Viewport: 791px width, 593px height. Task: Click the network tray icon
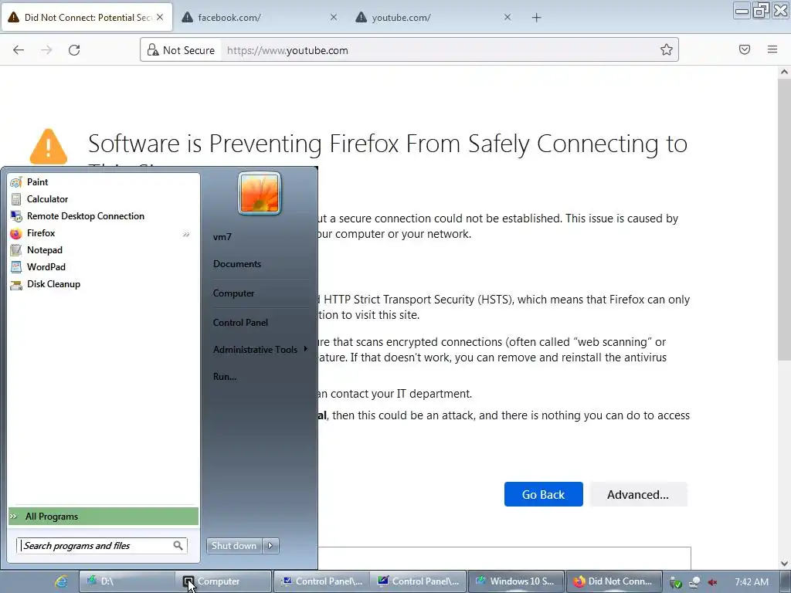tap(694, 582)
